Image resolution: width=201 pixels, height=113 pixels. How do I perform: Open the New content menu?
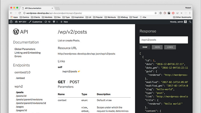pos(64,22)
